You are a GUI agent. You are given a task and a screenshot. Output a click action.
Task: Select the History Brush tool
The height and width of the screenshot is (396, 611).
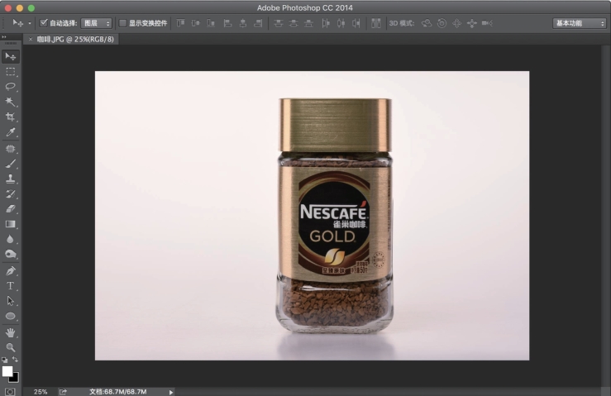click(11, 193)
